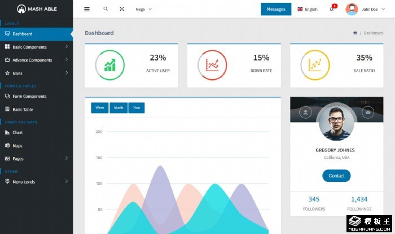Click the green active user chart icon
Image resolution: width=395 pixels, height=234 pixels.
[109, 65]
